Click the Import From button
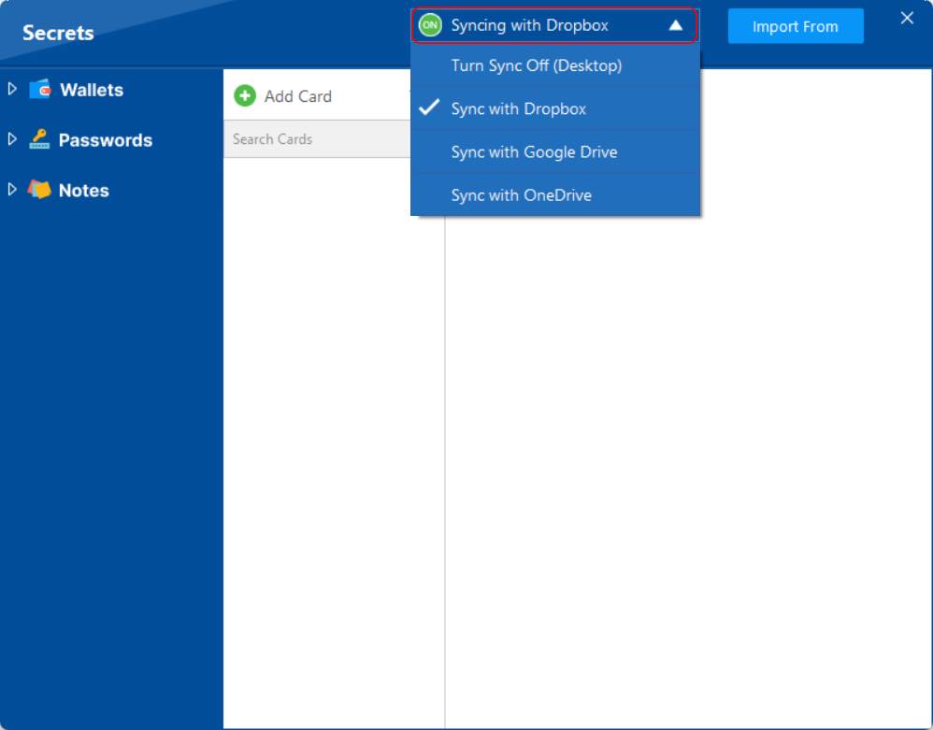 point(796,26)
